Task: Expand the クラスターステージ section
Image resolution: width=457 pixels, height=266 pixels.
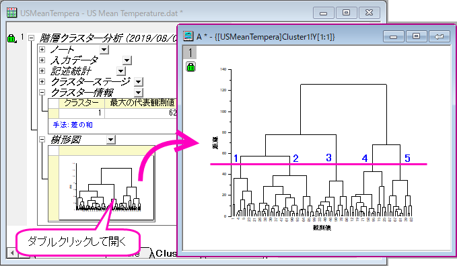Action: pyautogui.click(x=42, y=81)
